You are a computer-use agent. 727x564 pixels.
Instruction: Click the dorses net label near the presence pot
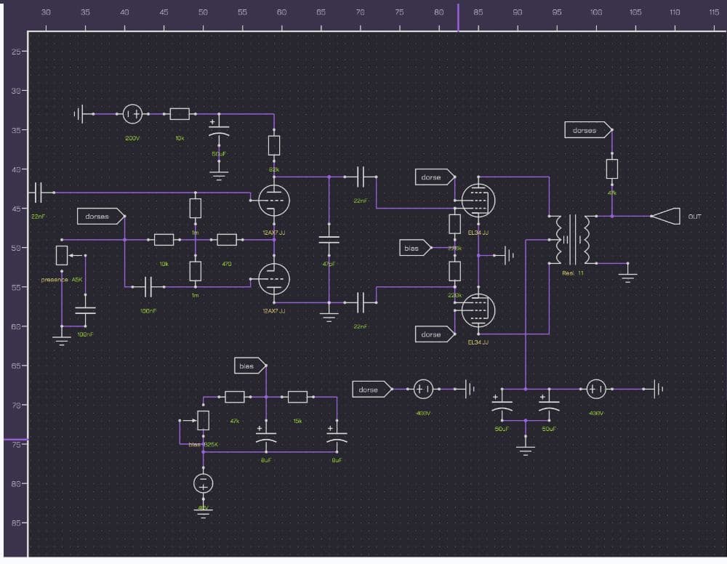[101, 217]
